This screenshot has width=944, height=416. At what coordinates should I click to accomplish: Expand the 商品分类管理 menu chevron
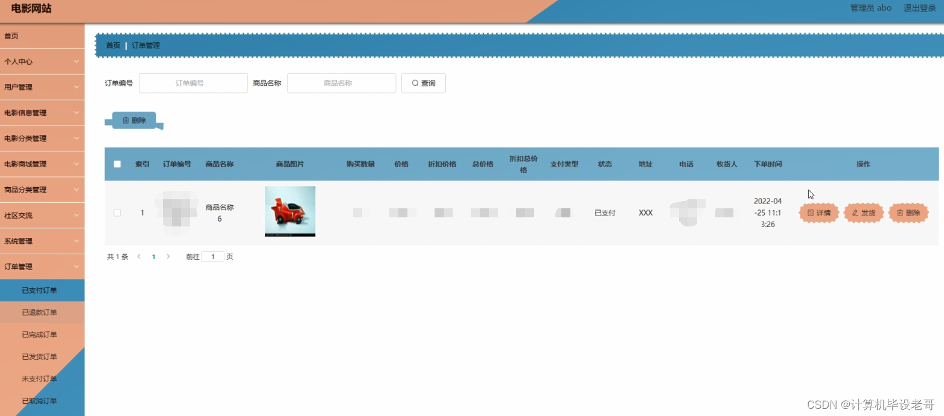point(77,190)
